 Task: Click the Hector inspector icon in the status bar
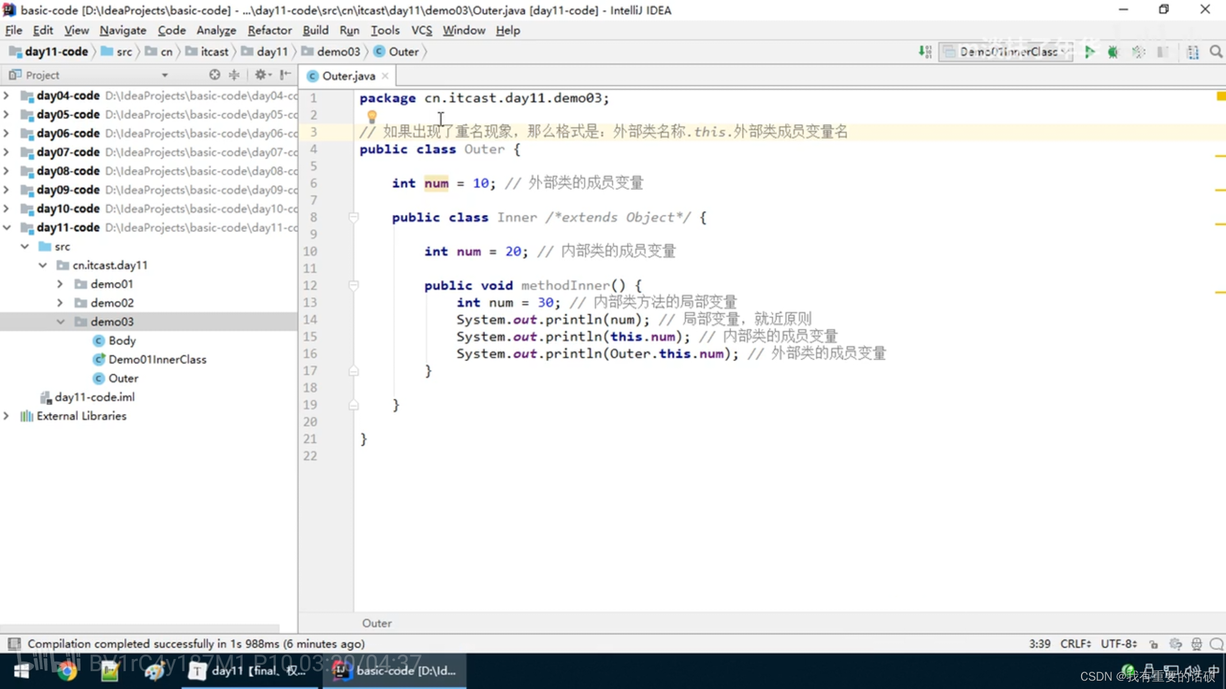point(1197,644)
